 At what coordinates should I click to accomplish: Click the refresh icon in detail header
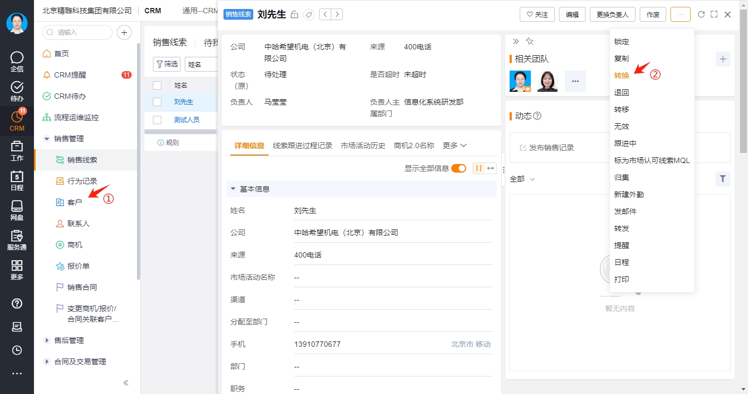pos(701,14)
